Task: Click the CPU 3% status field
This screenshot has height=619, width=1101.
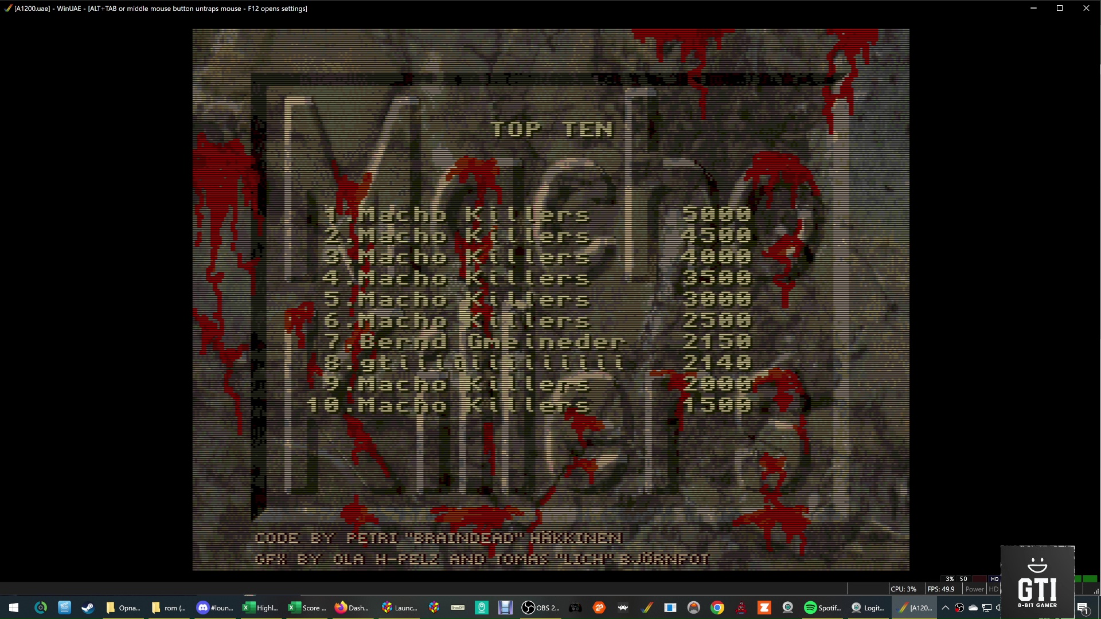Action: [x=903, y=589]
